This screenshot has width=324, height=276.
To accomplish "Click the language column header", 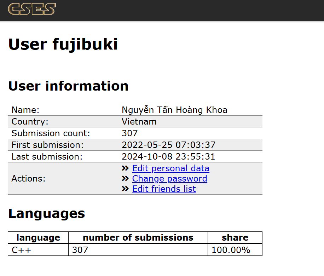I will tap(38, 237).
